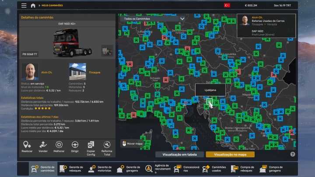Open Concessionárias truck dealers
The image size is (315, 177).
point(186,169)
